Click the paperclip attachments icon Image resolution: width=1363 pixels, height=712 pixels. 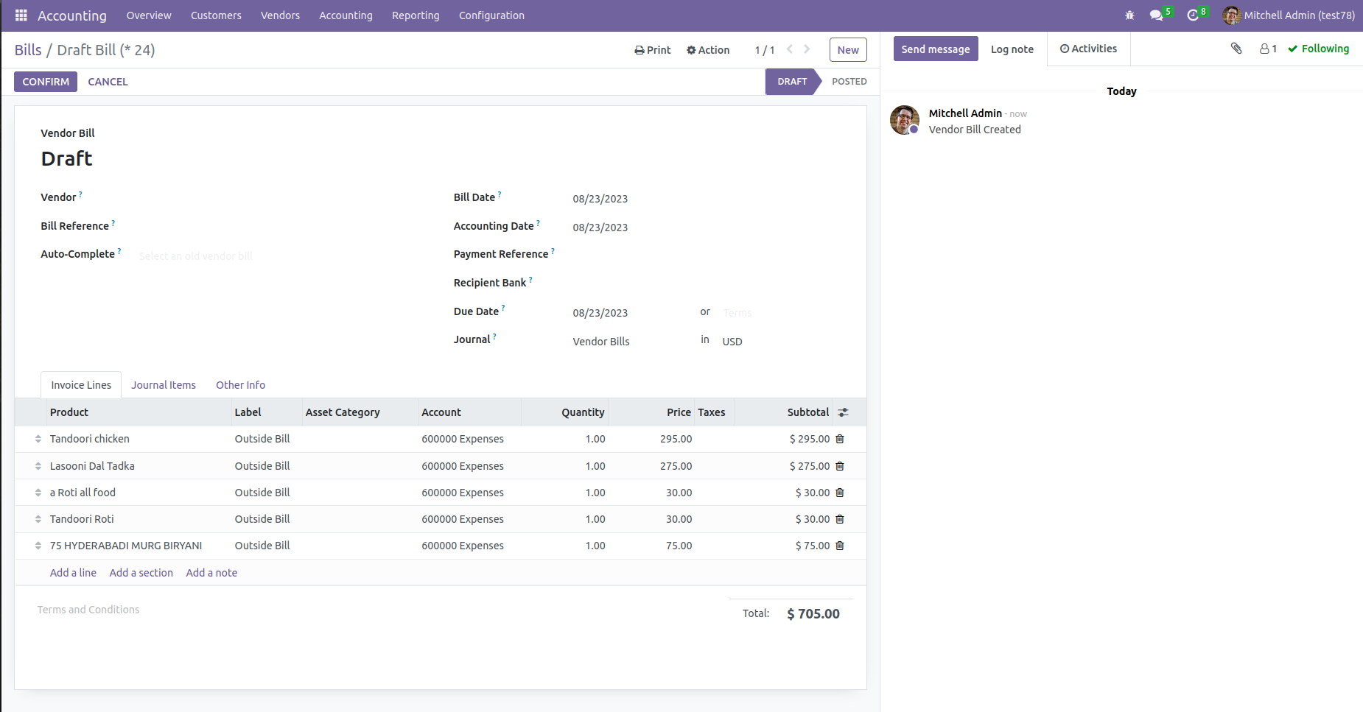click(1236, 49)
